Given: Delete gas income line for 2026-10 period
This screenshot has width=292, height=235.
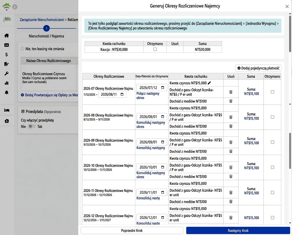Looking at the screenshot, I should click(x=231, y=167).
